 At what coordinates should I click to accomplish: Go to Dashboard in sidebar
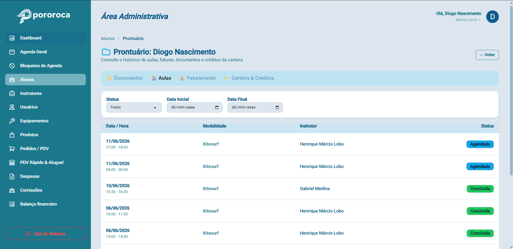pyautogui.click(x=45, y=38)
